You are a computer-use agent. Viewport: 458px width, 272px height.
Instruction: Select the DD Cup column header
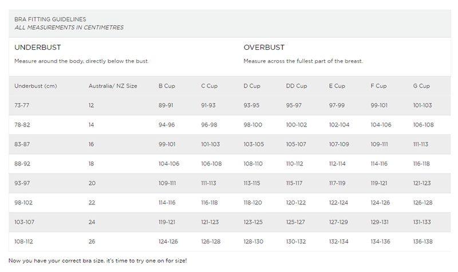[x=297, y=86]
